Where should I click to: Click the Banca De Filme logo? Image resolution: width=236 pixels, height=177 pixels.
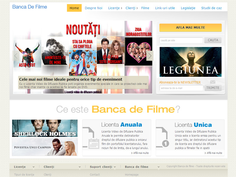point(30,7)
